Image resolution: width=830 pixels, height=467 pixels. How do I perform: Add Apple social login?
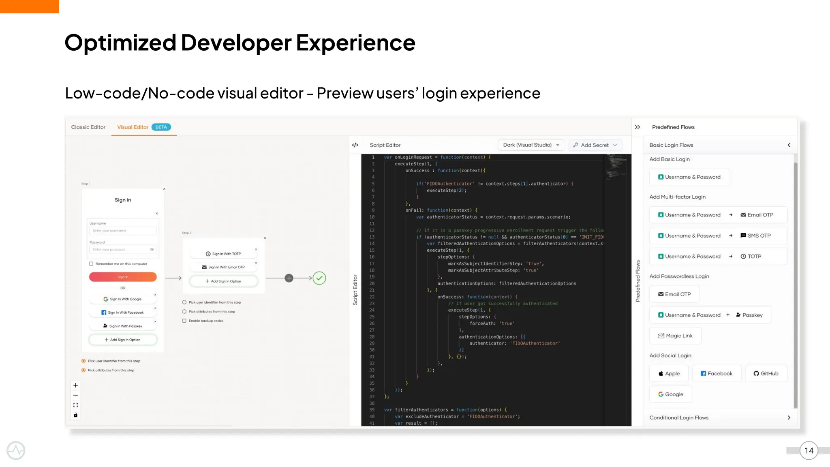669,374
